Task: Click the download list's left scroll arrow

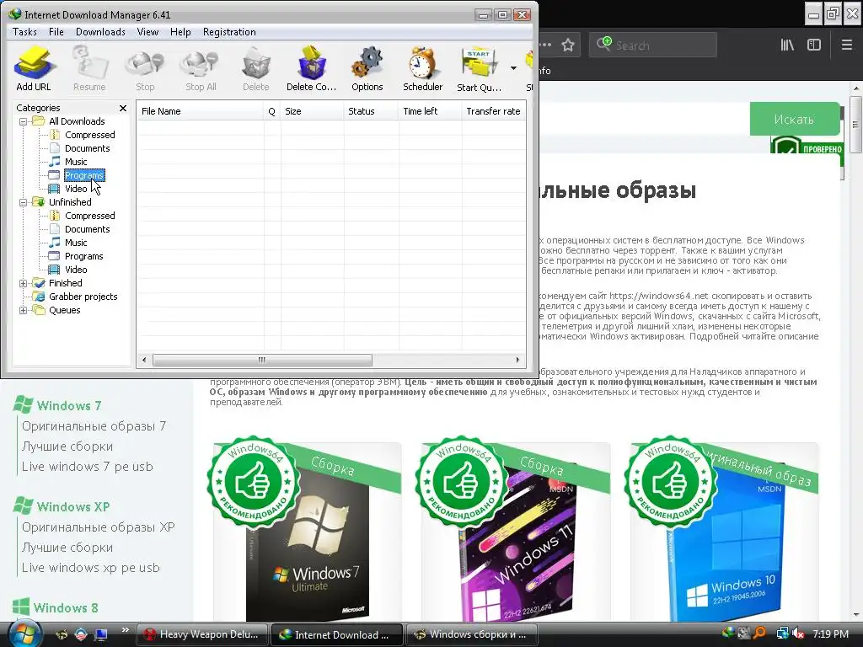Action: click(144, 360)
